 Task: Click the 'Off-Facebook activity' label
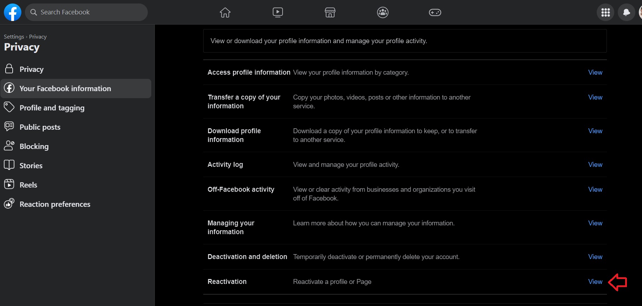241,189
